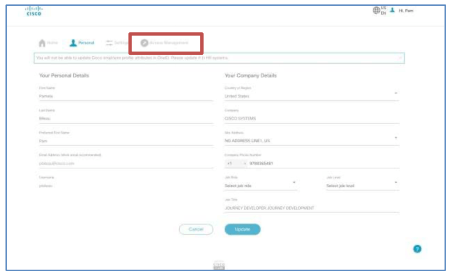Click into the Preferred First Name field
Screen dimensions: 455x275
[x=126, y=141]
